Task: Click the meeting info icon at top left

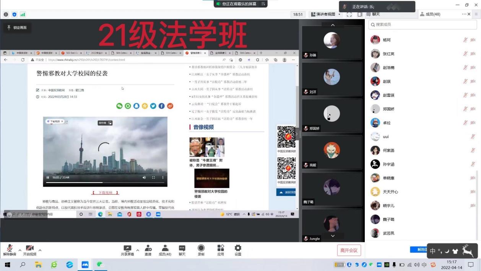Action: [6, 15]
